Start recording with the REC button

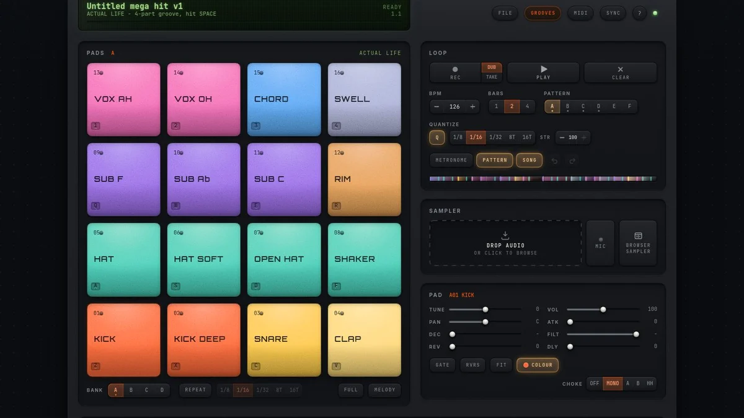(455, 72)
